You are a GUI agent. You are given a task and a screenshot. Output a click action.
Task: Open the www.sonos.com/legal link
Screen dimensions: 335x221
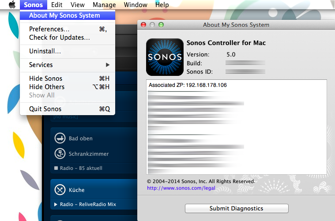[181, 188]
